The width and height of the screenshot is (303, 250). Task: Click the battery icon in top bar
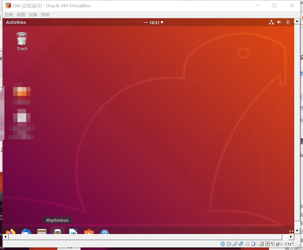(x=288, y=22)
